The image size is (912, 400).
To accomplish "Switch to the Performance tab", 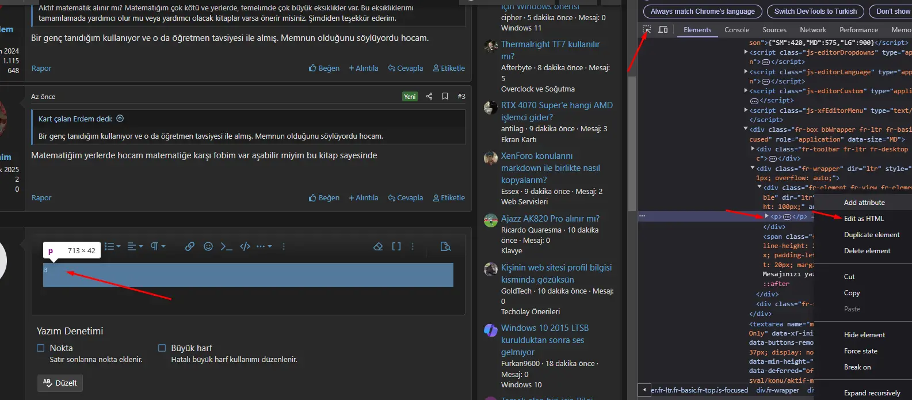I will 858,29.
